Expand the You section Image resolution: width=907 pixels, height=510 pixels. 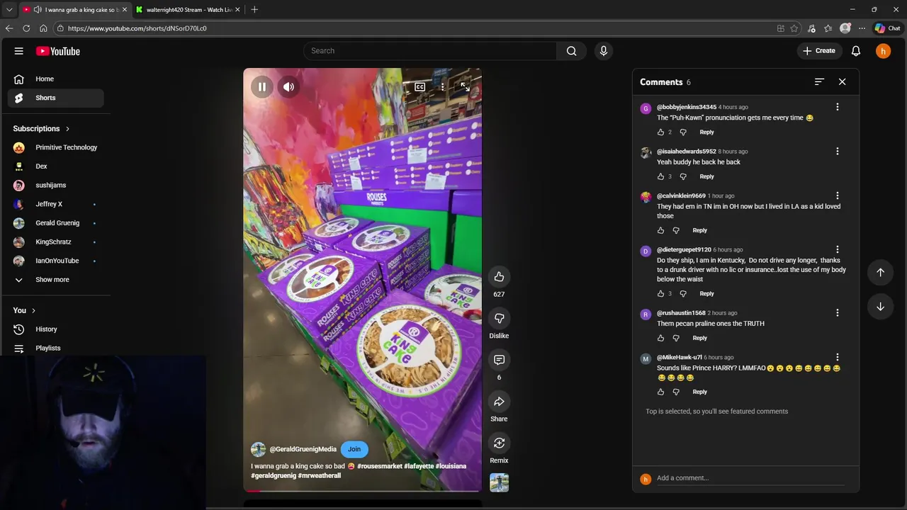pyautogui.click(x=24, y=310)
